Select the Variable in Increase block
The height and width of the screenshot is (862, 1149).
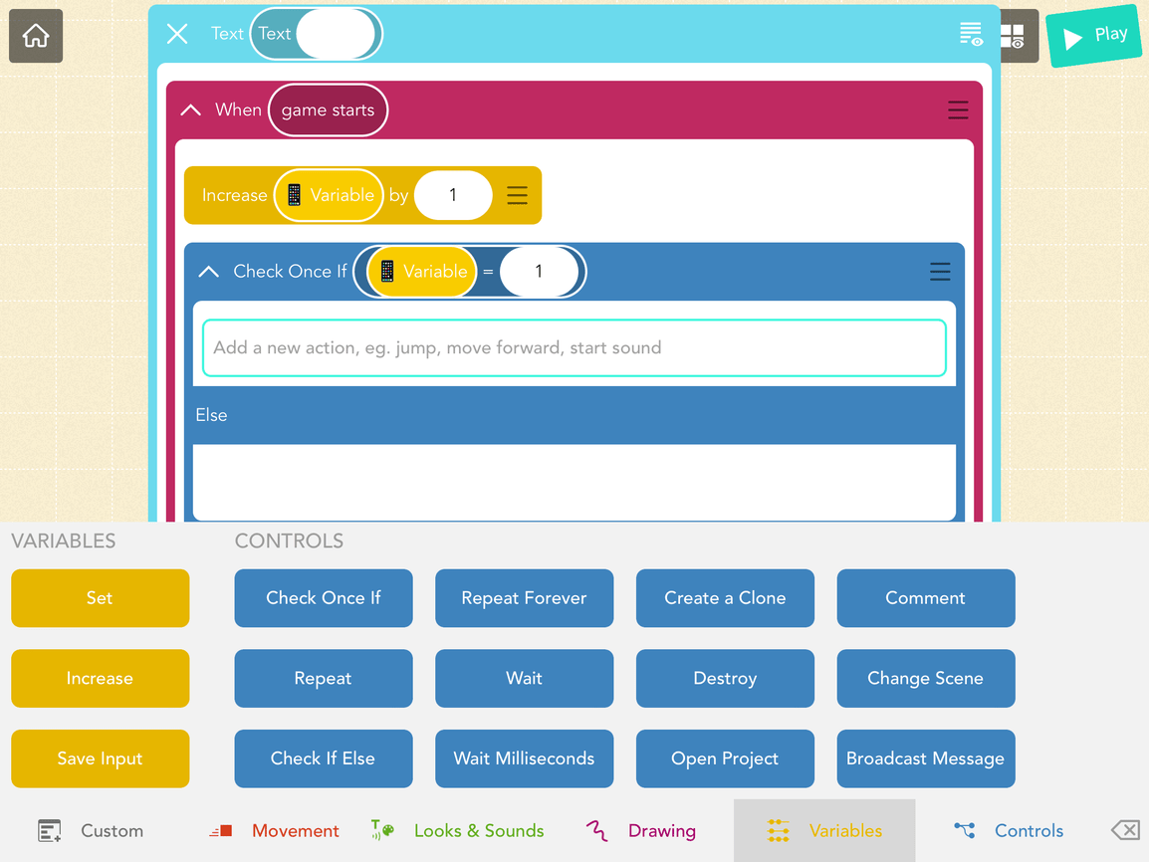pos(329,195)
